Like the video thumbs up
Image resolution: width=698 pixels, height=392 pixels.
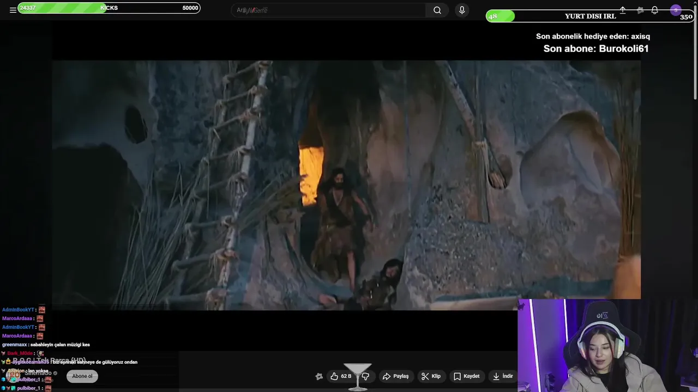click(340, 376)
